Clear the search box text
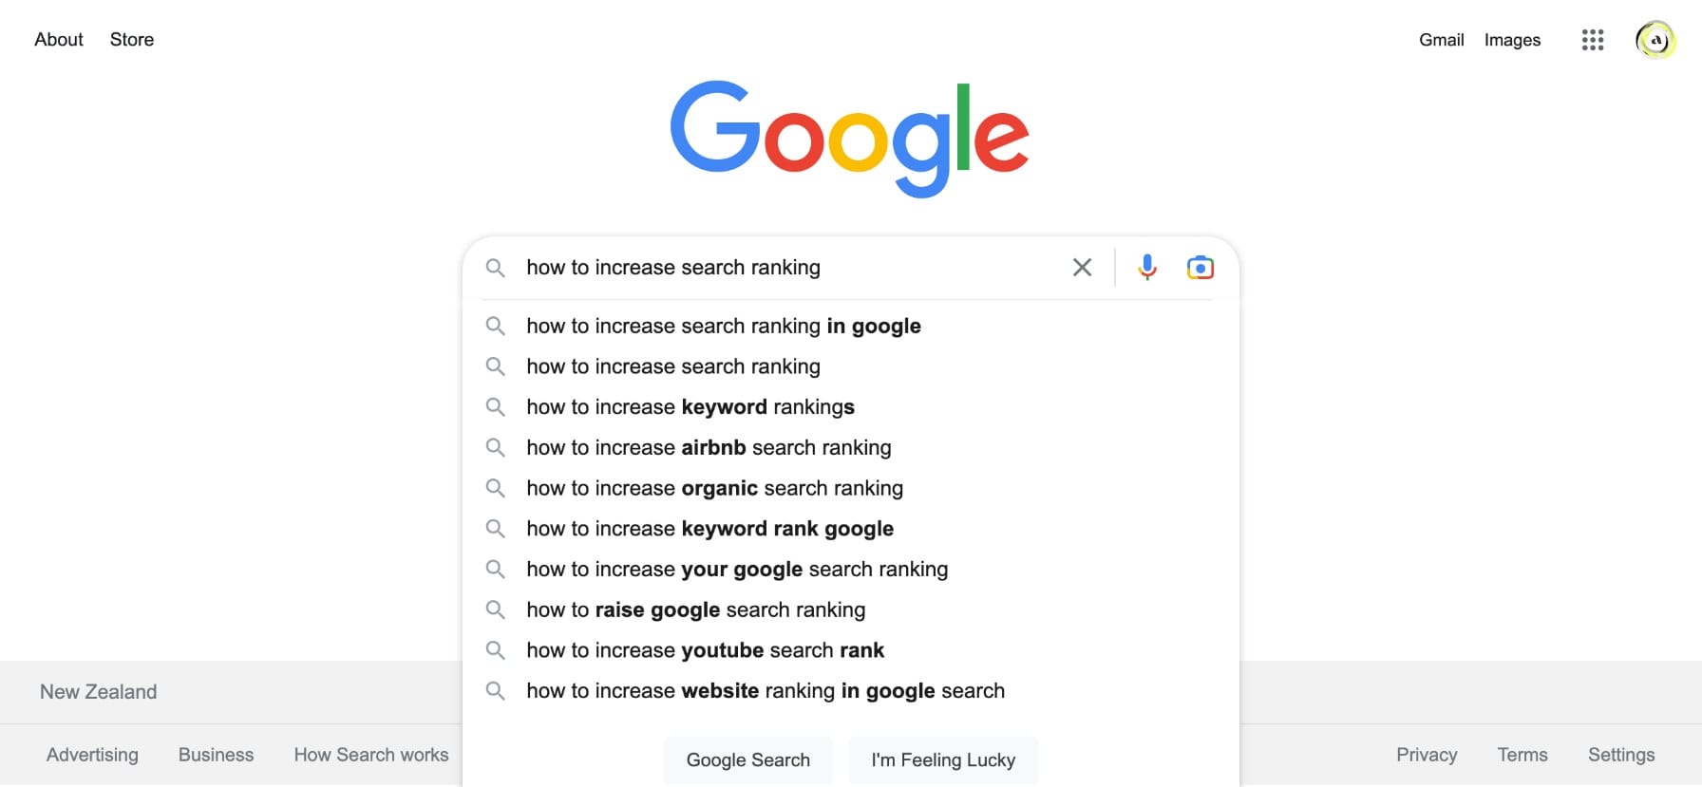 [x=1082, y=268]
